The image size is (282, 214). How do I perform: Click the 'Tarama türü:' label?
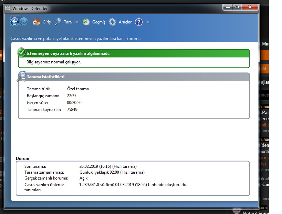click(x=39, y=89)
